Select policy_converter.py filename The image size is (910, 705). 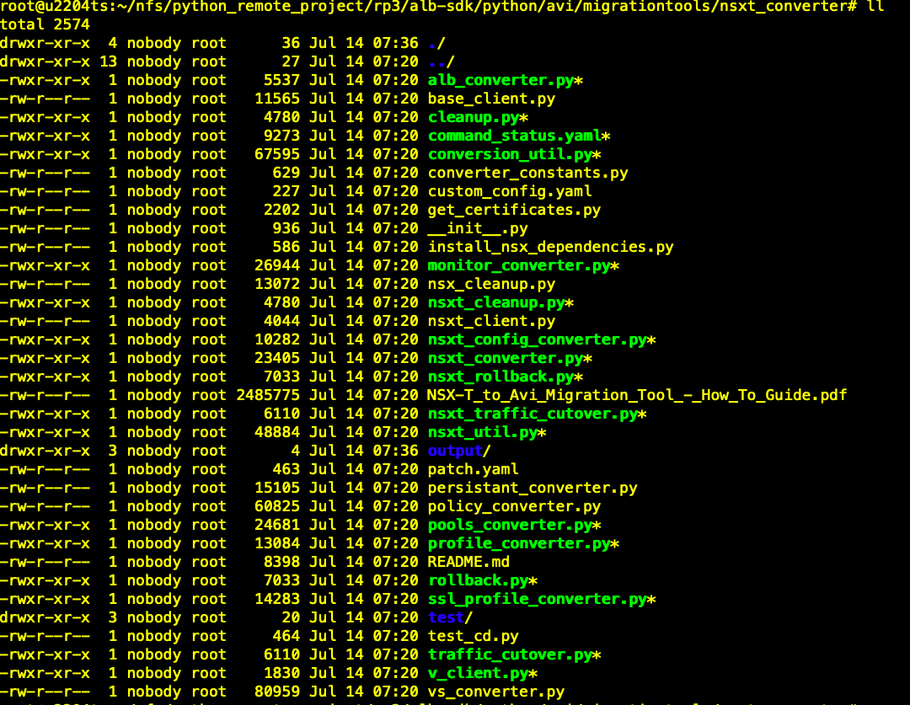[x=514, y=506]
